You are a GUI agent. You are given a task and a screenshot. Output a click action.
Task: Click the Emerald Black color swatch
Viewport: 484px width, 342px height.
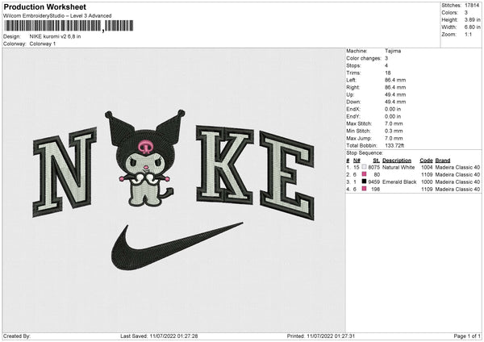coord(365,181)
